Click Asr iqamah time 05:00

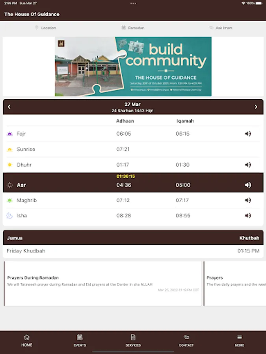point(183,185)
